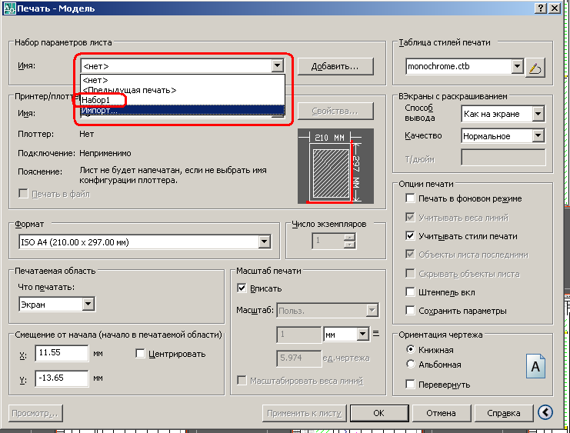Select Альбомная orientation radio button

411,364
